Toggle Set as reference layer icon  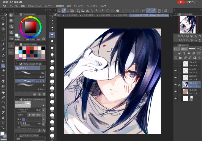(x=184, y=53)
